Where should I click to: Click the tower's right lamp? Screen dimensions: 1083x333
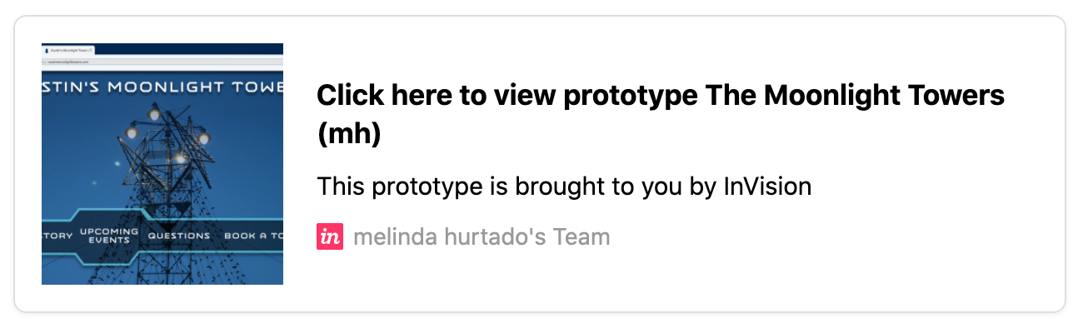(x=202, y=138)
